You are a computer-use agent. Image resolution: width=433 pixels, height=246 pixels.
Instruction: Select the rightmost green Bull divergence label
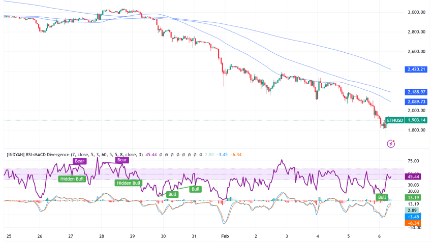381,196
